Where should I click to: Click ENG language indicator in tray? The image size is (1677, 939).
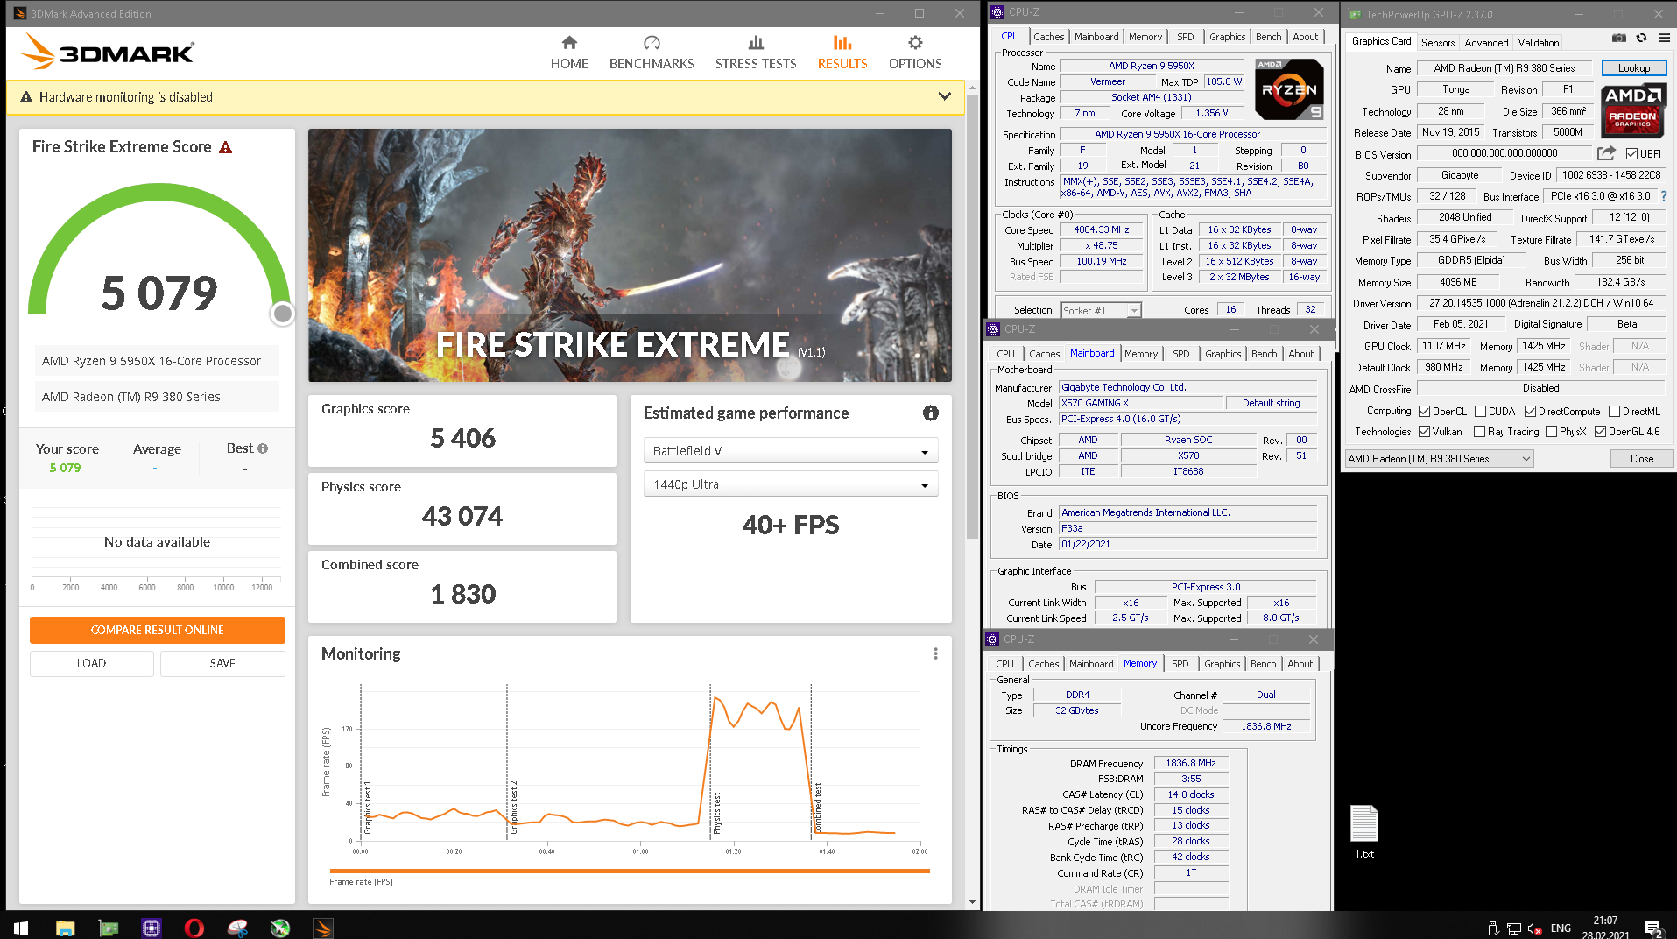click(x=1561, y=928)
